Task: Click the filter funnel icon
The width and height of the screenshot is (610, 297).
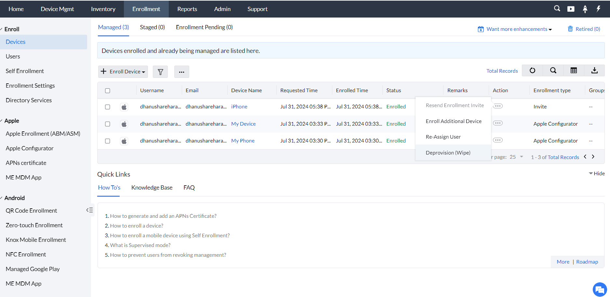Action: tap(160, 72)
